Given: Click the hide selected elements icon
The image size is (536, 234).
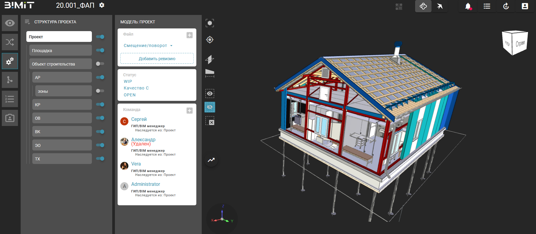Looking at the screenshot, I should tap(210, 107).
